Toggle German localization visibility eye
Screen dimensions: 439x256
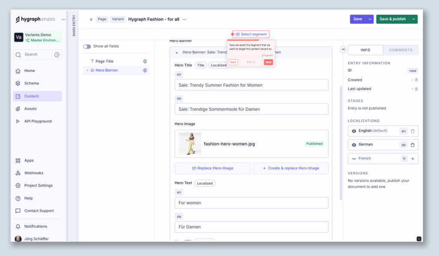tap(354, 145)
